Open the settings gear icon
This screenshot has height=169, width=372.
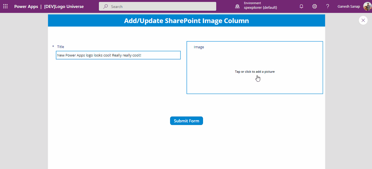point(314,6)
